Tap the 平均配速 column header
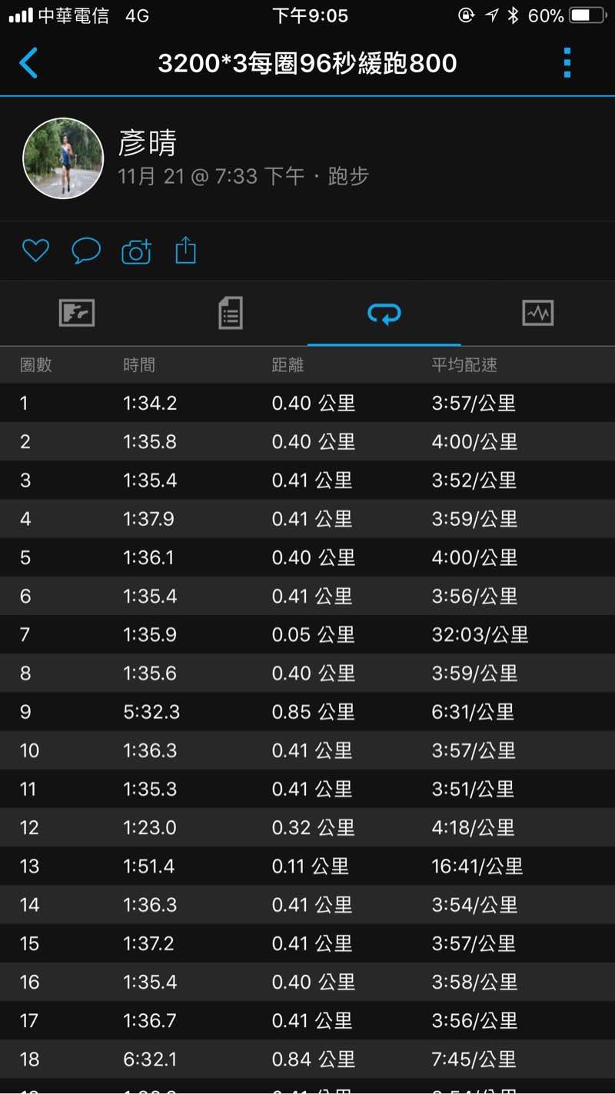 point(464,365)
